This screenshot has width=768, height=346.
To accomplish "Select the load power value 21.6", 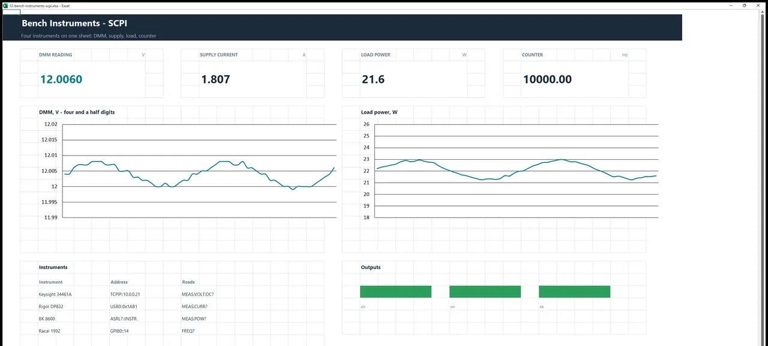I will 373,79.
